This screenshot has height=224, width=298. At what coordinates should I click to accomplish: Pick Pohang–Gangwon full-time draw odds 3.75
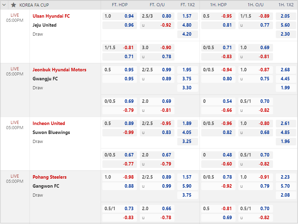187,195
